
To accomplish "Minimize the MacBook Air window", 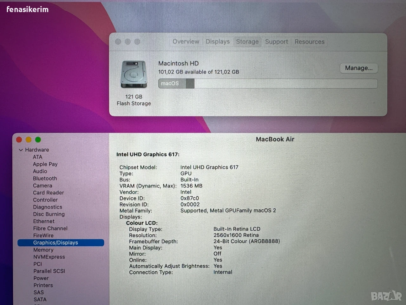I will tap(29, 140).
